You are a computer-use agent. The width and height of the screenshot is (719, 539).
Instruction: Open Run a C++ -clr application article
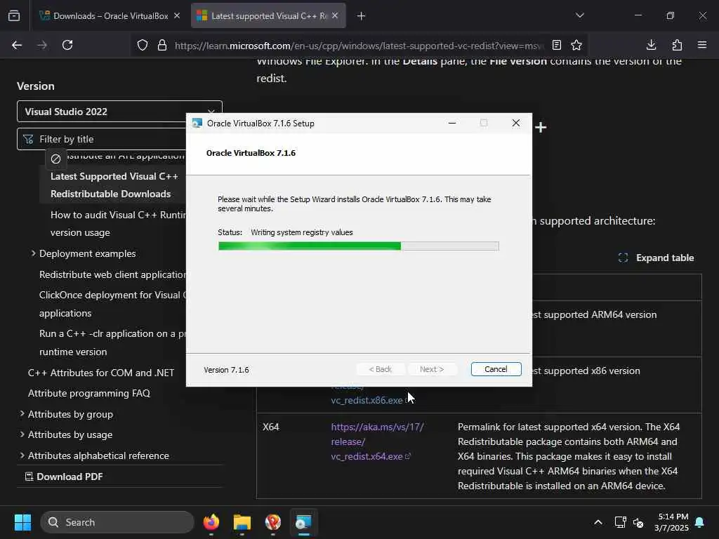[112, 342]
